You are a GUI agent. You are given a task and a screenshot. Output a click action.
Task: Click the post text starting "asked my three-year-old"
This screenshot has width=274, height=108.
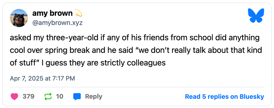(x=136, y=50)
